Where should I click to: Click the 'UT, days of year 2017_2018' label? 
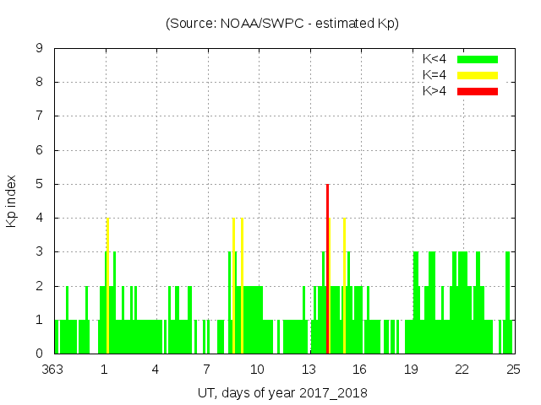(x=282, y=393)
